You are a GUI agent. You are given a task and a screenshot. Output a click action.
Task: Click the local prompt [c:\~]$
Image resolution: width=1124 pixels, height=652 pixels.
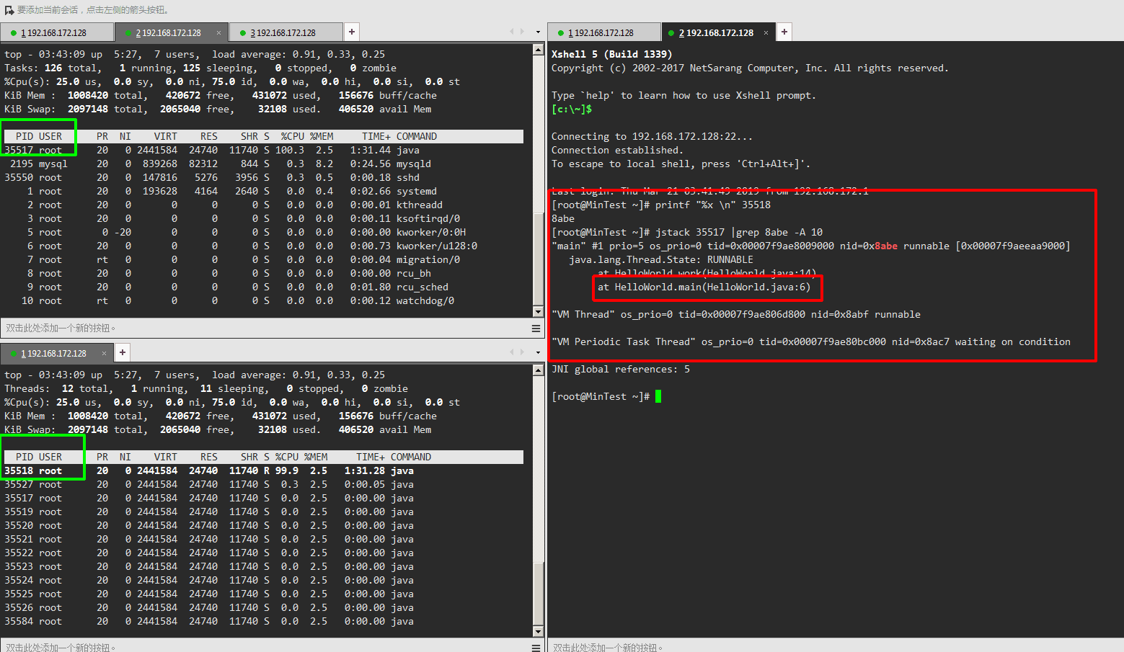[x=572, y=109]
